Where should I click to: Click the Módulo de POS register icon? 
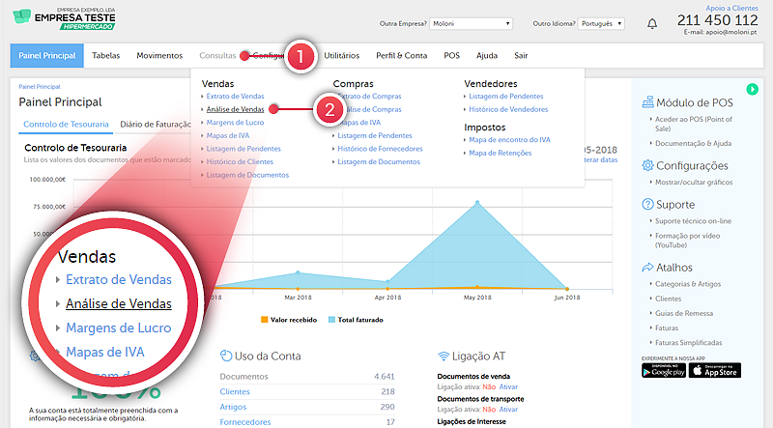pyautogui.click(x=647, y=102)
